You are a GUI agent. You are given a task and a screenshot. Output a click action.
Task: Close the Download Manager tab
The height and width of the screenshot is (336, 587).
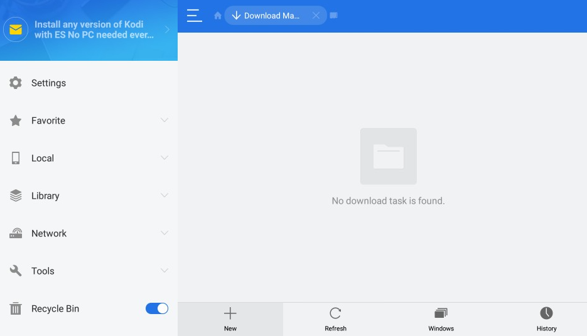[x=316, y=16]
